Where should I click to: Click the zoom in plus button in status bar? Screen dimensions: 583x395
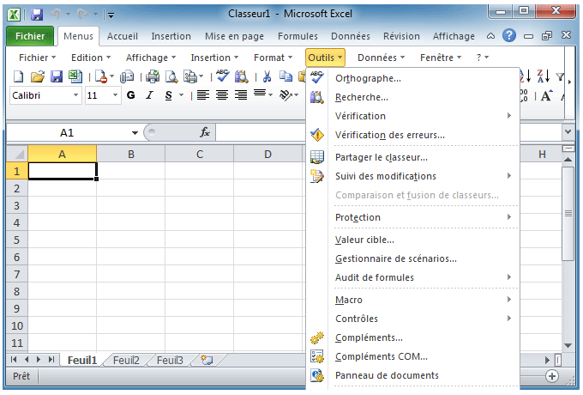coord(552,376)
